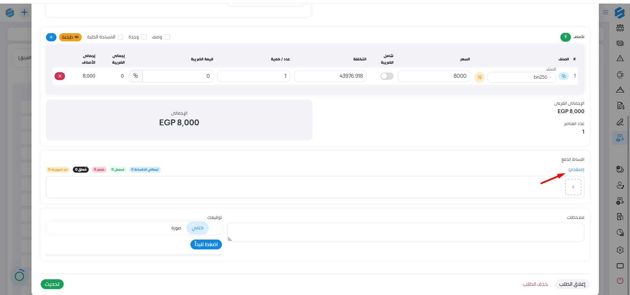
Task: Click into the ملاحظات notes text area
Action: click(405, 232)
